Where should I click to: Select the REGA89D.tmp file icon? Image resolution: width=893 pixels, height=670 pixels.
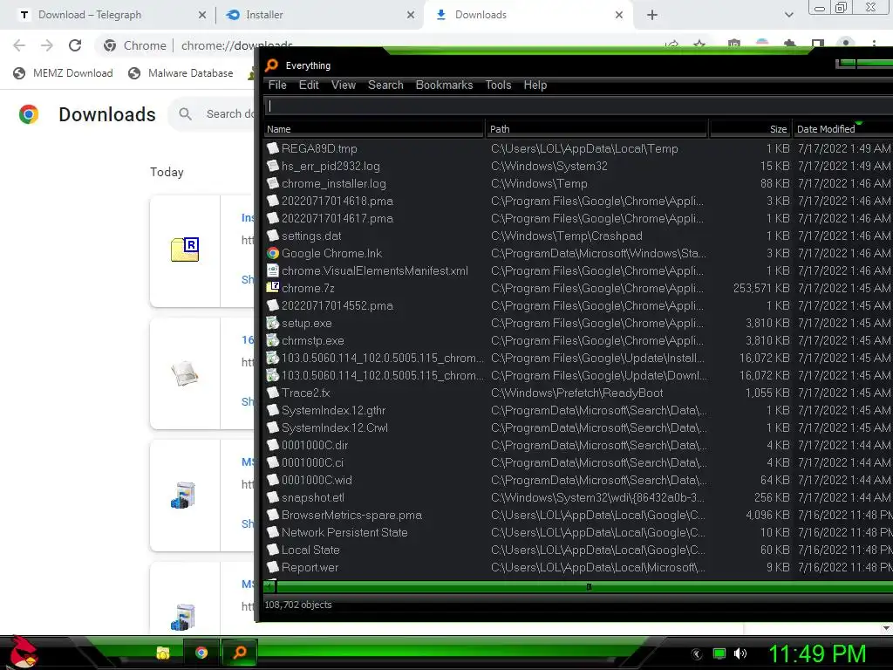(x=273, y=148)
